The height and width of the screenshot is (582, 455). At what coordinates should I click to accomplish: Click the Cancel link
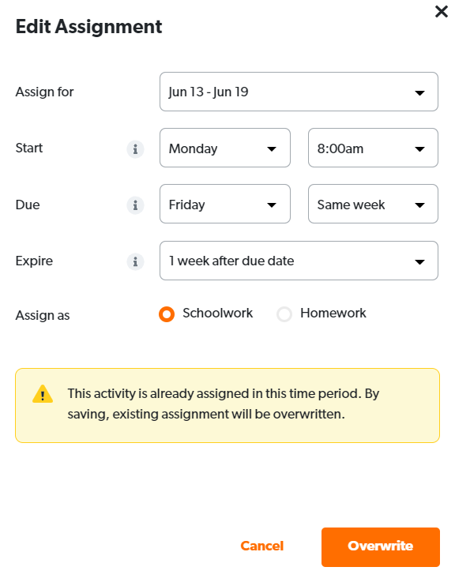(261, 546)
